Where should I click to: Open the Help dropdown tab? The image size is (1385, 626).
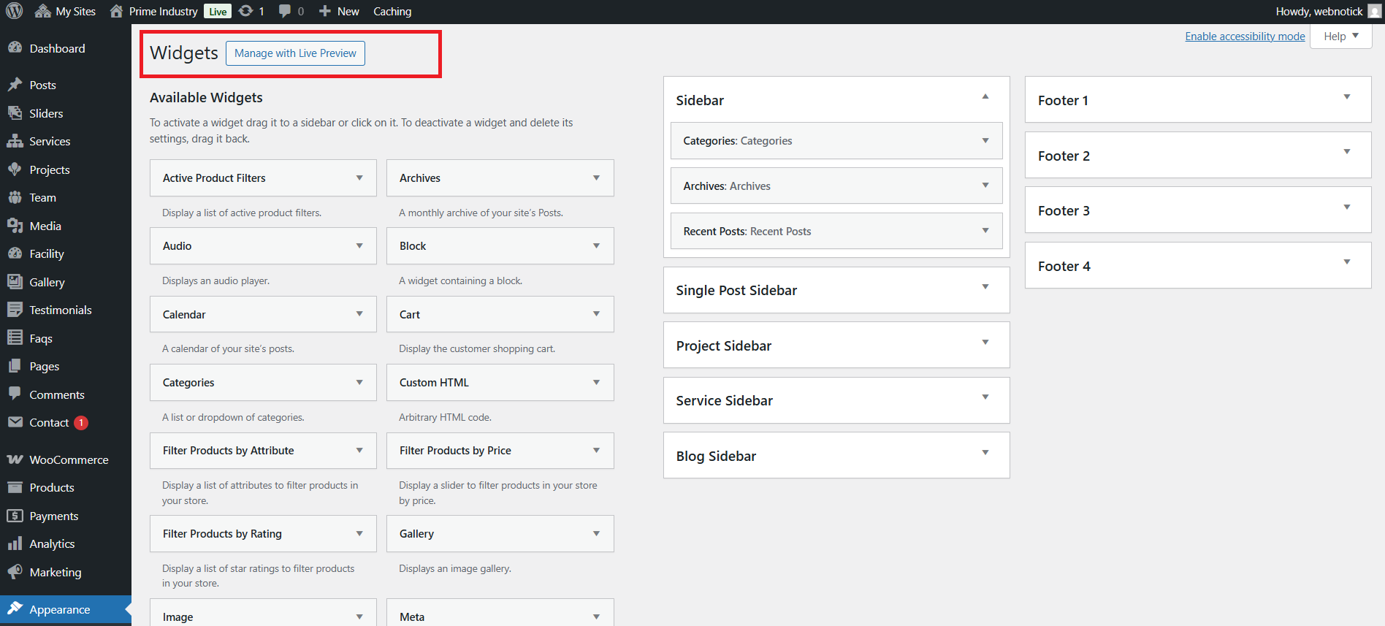tap(1341, 37)
